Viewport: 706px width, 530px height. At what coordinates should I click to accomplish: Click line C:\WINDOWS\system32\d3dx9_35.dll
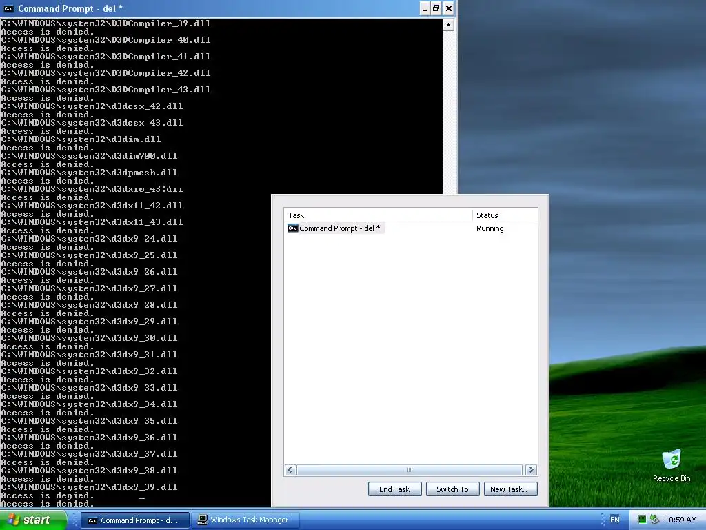89,421
